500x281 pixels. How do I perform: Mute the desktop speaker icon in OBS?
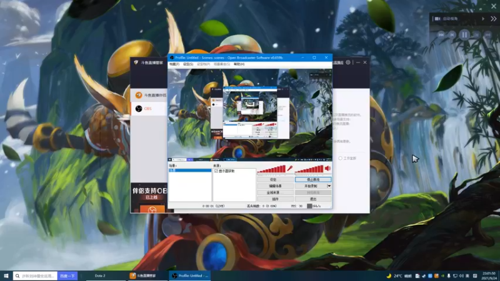click(x=327, y=169)
